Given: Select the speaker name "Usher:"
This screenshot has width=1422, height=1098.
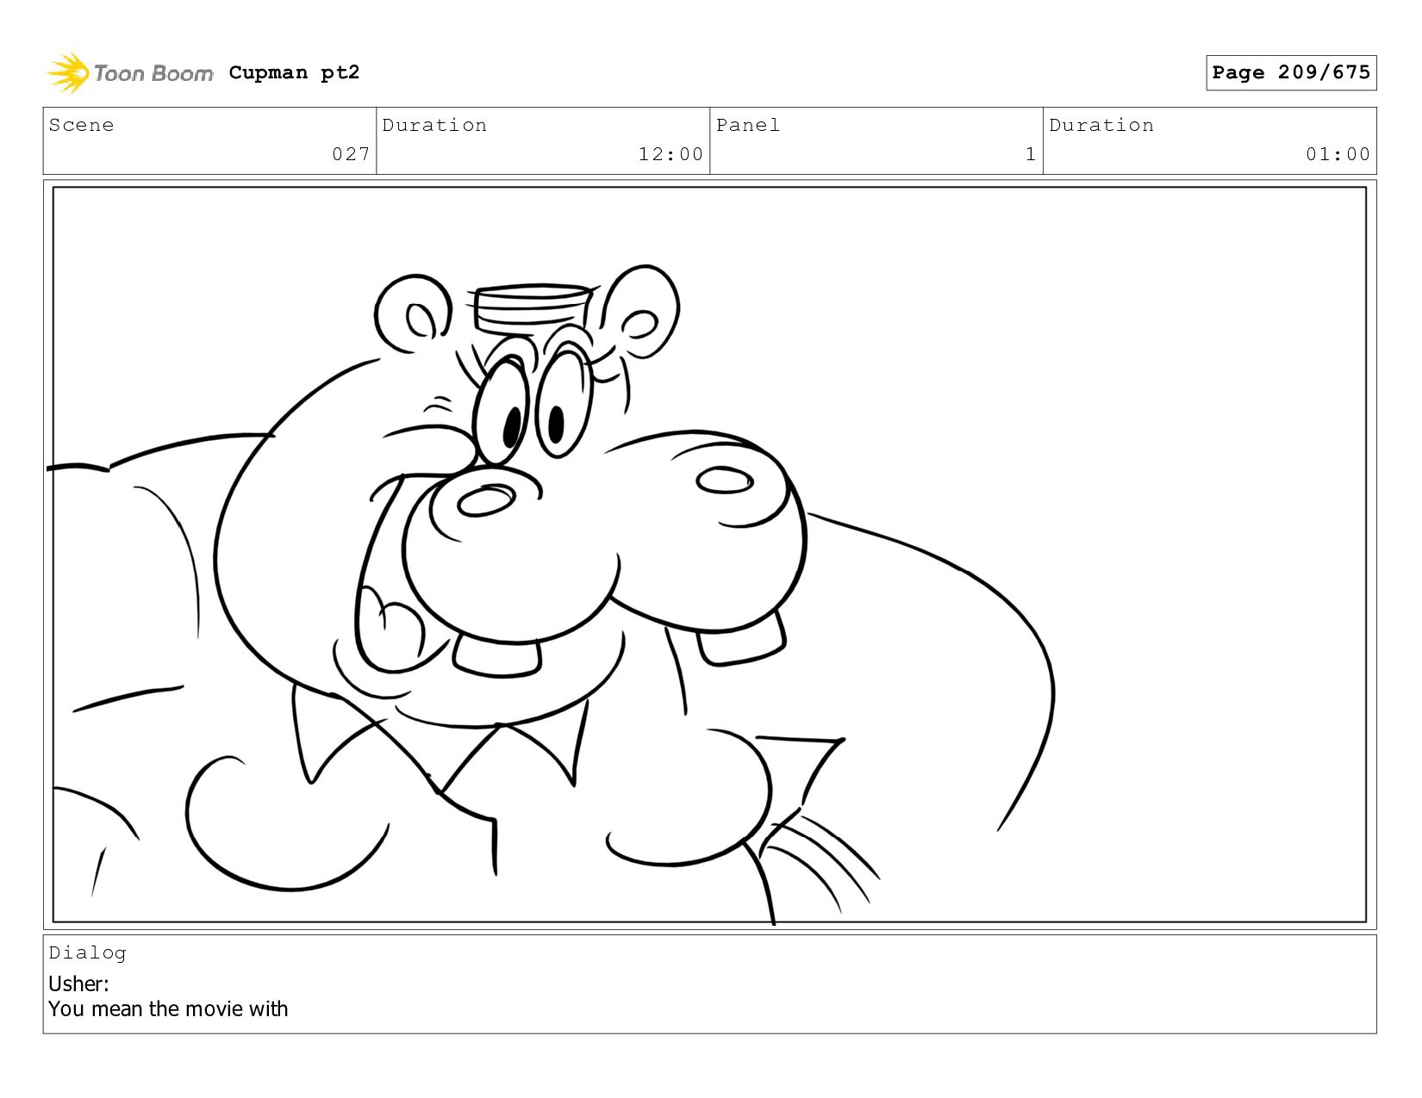Looking at the screenshot, I should tap(78, 983).
